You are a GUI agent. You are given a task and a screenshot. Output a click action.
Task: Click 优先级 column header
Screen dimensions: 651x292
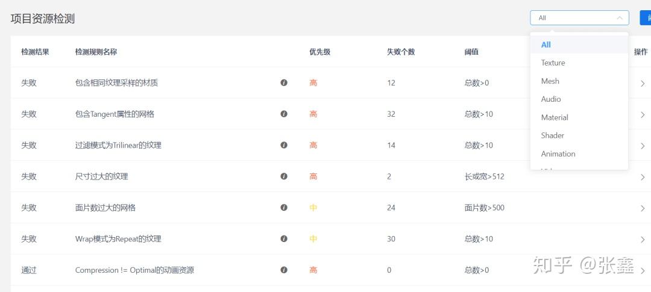(319, 52)
